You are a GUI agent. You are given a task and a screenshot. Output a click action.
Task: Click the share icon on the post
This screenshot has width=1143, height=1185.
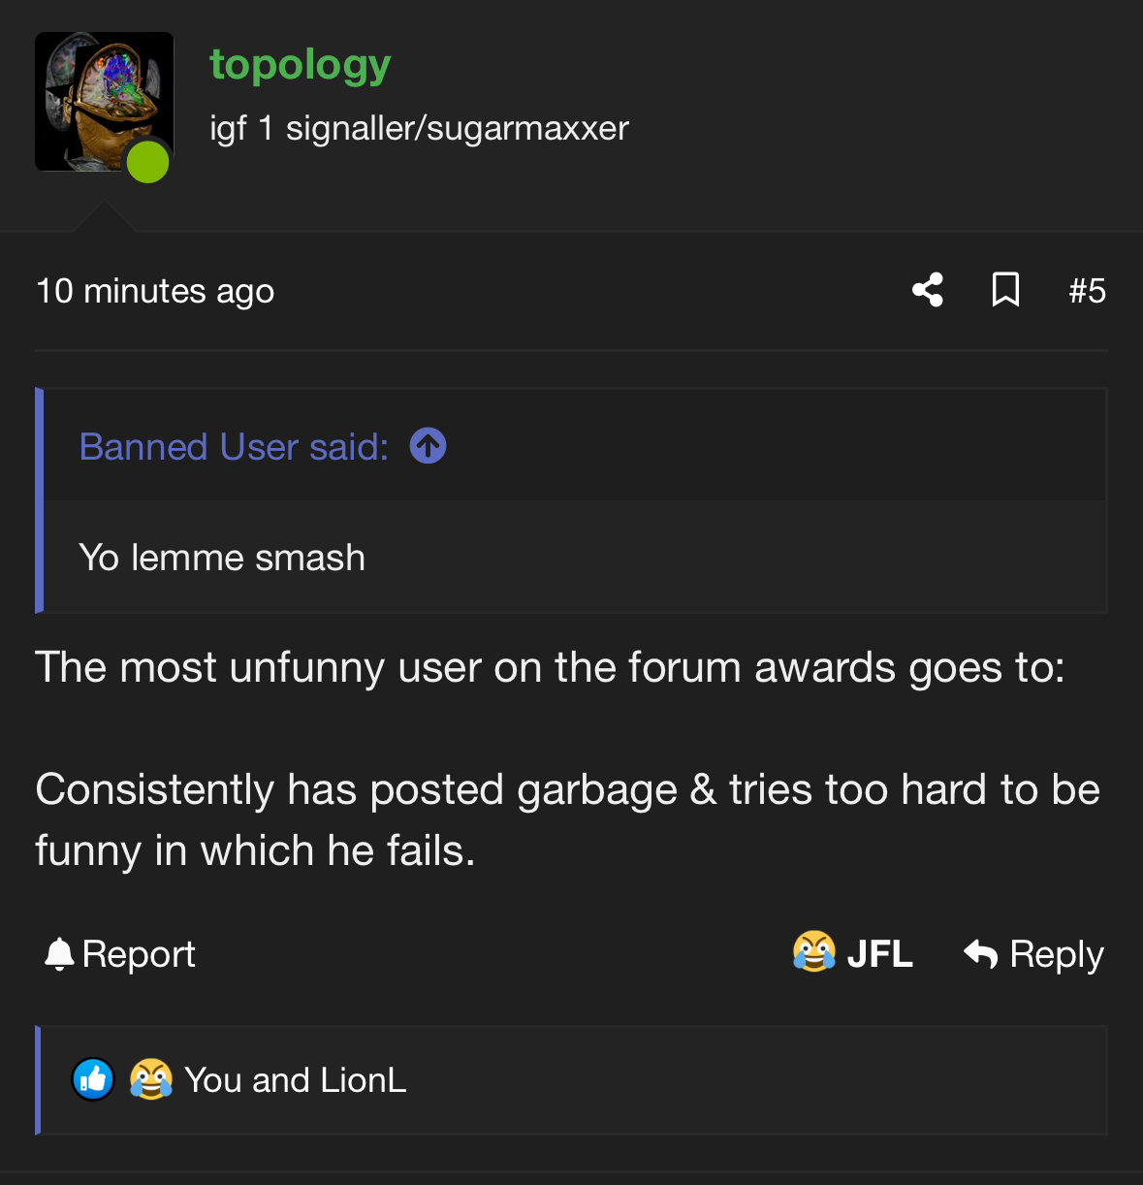click(928, 290)
